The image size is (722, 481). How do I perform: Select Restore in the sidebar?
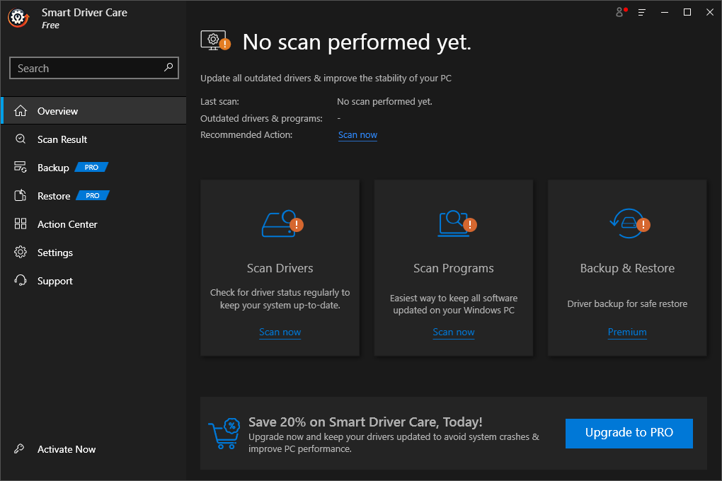(94, 196)
